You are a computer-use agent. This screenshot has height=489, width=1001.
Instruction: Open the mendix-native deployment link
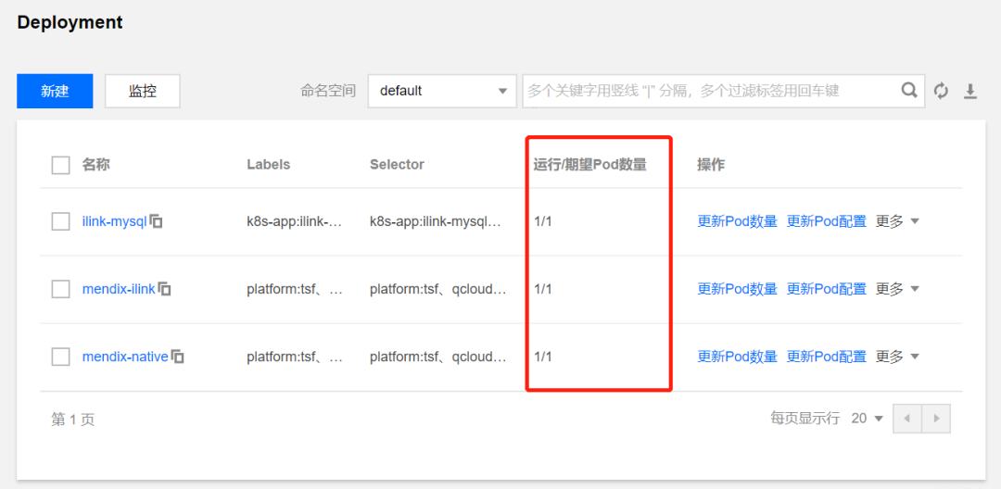click(125, 357)
